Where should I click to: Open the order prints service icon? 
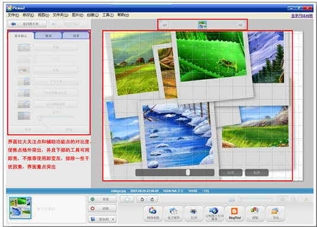tap(214, 213)
